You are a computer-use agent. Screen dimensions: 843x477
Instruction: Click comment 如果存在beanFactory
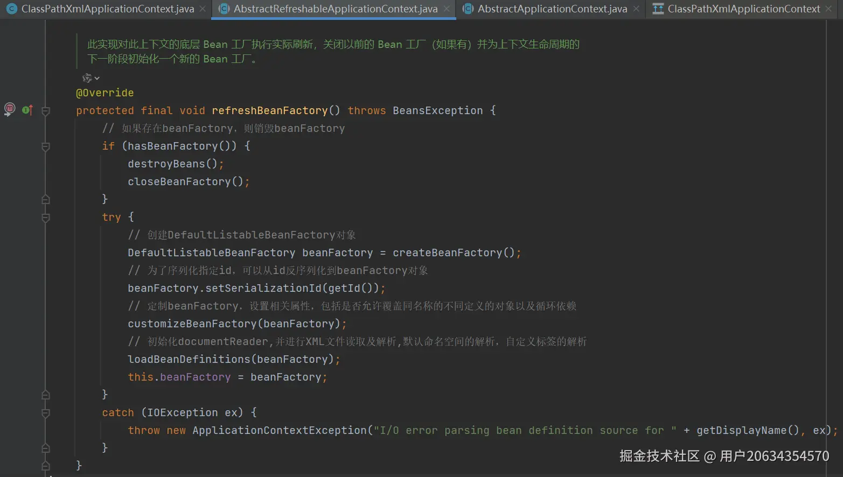pos(223,128)
